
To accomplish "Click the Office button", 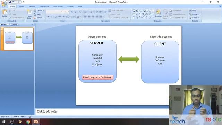I will pyautogui.click(x=3, y=3).
